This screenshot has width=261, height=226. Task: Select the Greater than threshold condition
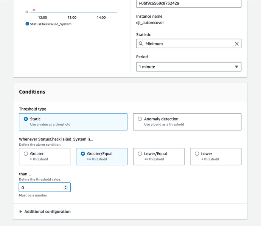[26, 154]
